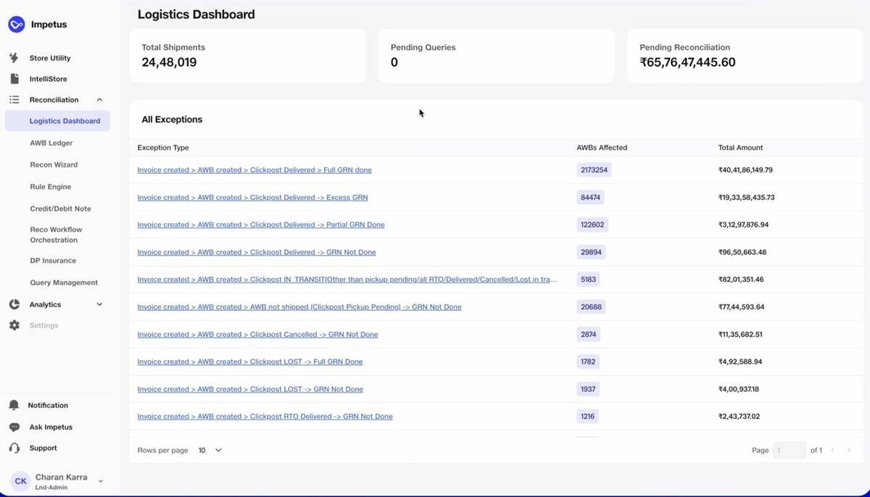Go to the previous page arrow
Image resolution: width=870 pixels, height=497 pixels.
832,450
